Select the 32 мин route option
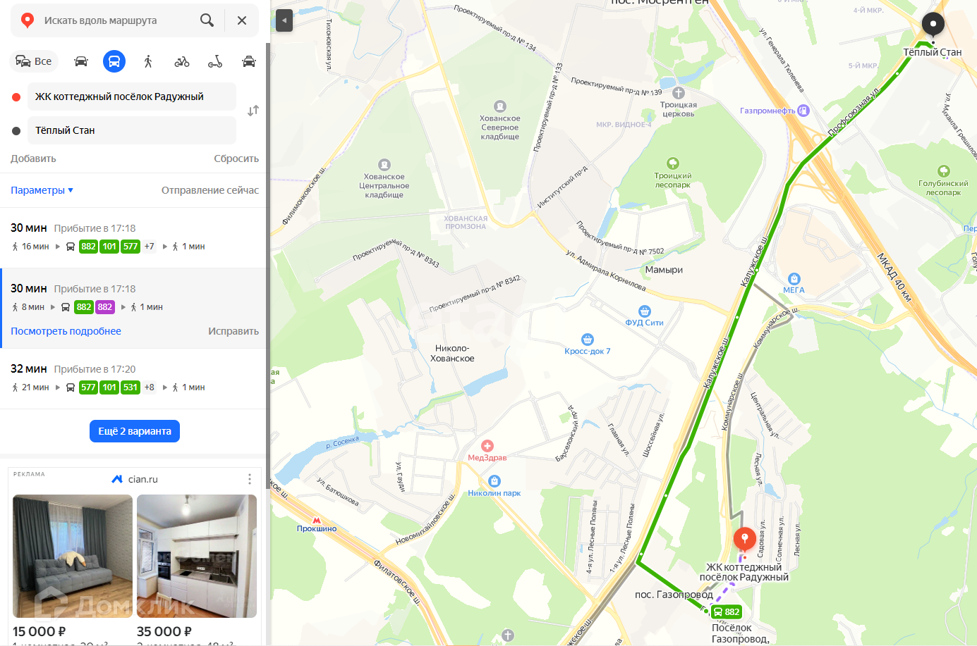The height and width of the screenshot is (646, 977). (133, 378)
